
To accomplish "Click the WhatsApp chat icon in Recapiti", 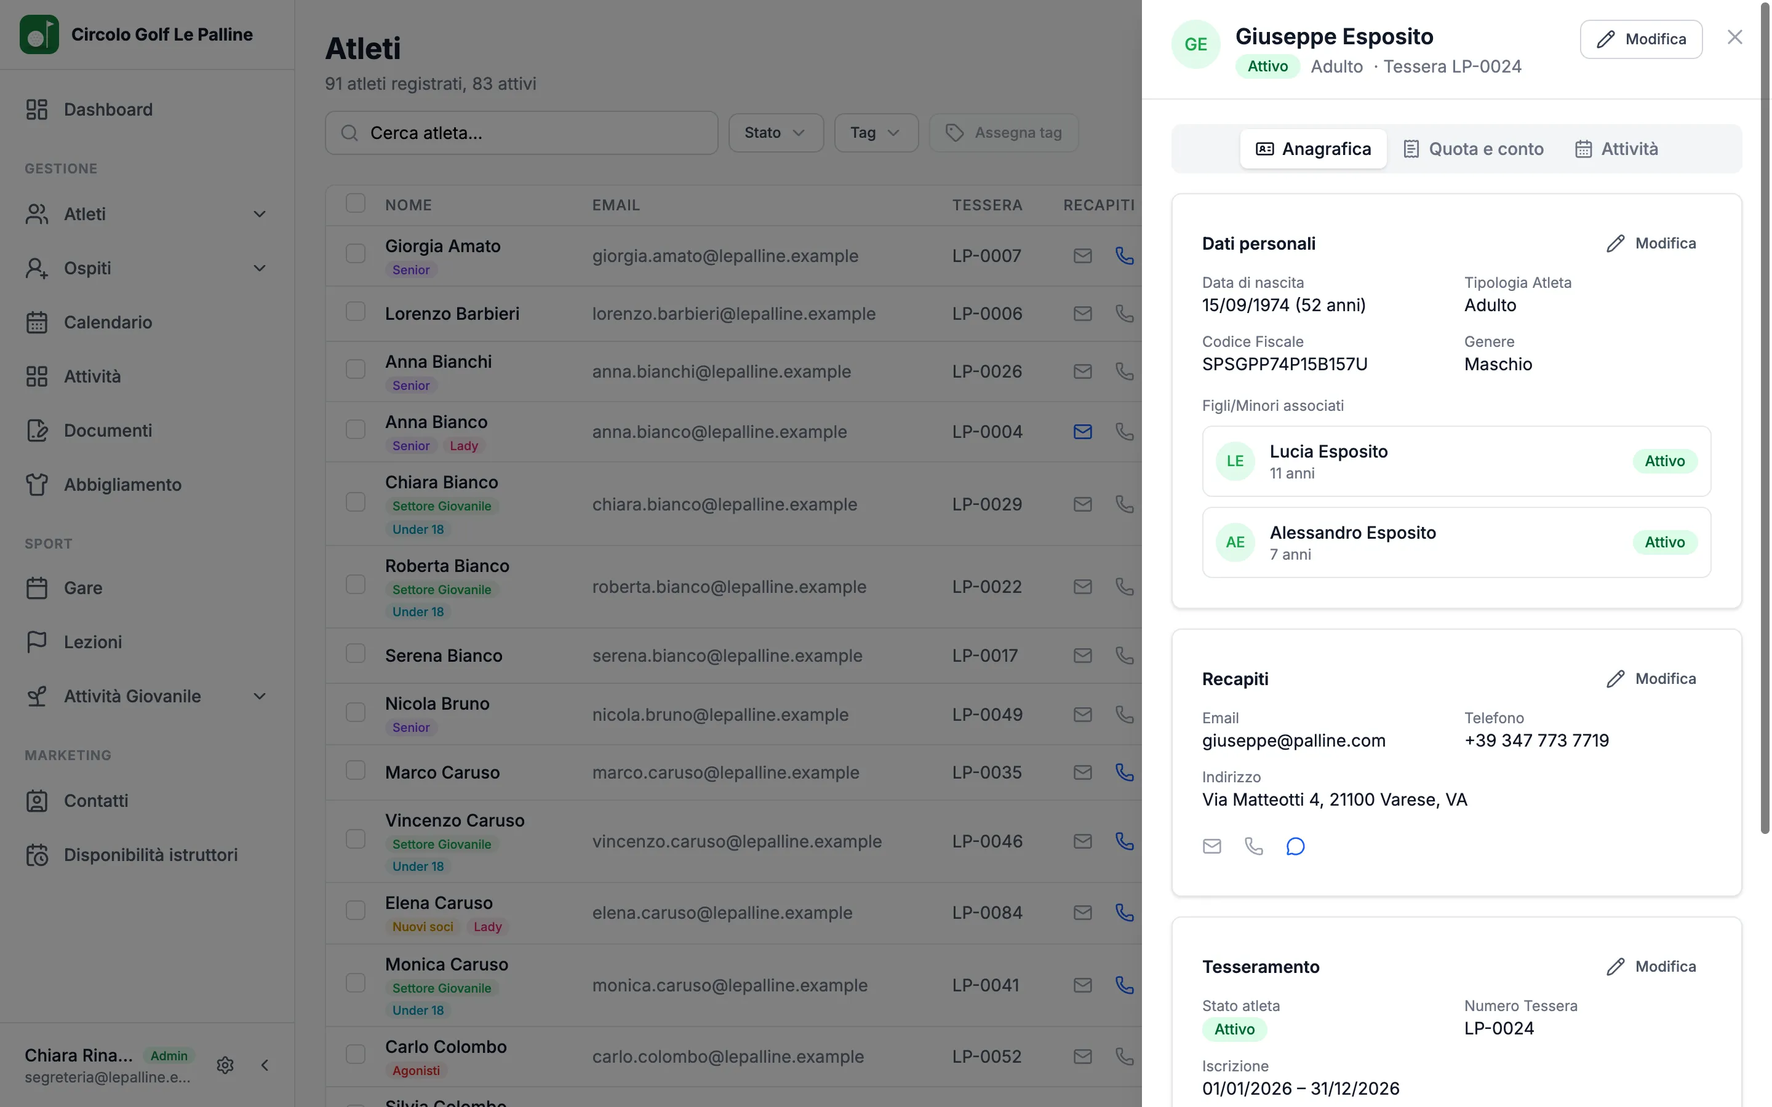I will 1295,846.
